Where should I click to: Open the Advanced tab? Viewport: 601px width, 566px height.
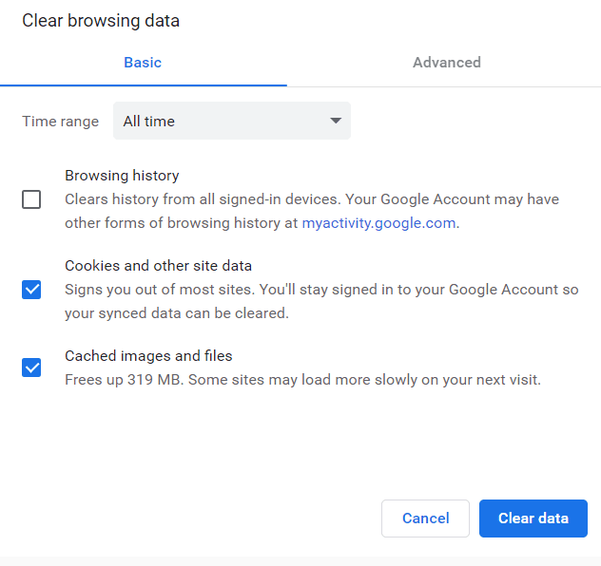click(x=446, y=63)
